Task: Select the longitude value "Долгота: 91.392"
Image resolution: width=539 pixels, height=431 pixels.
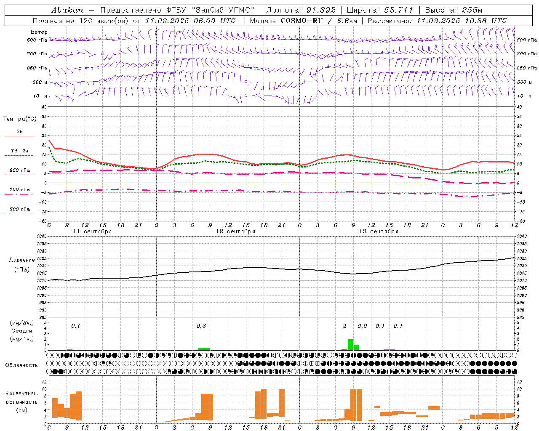Action: click(x=301, y=10)
